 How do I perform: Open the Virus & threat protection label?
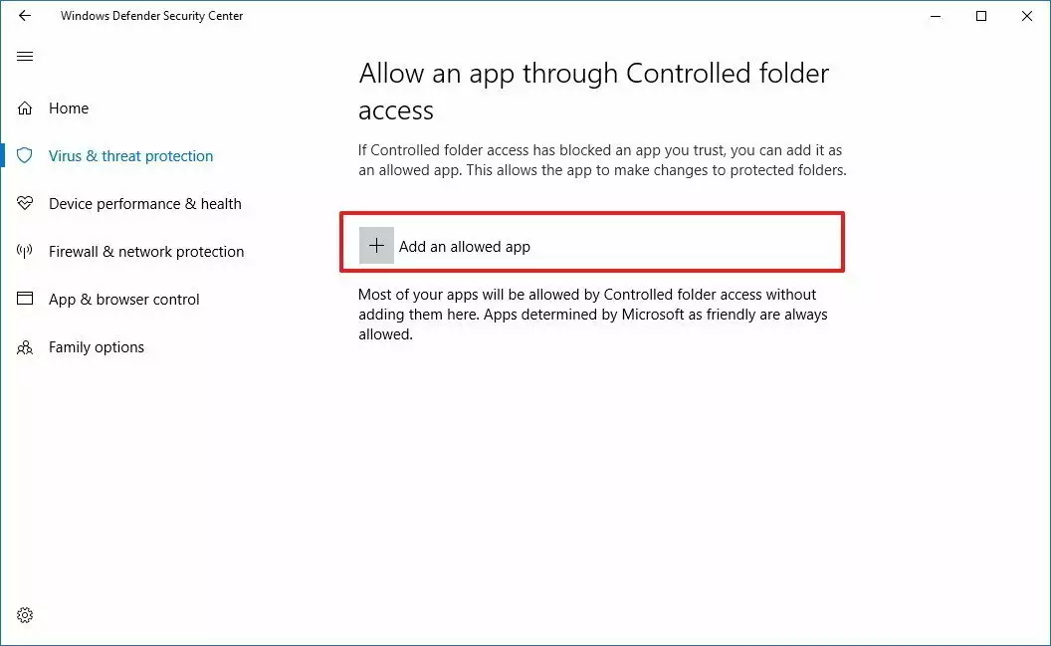coord(130,156)
